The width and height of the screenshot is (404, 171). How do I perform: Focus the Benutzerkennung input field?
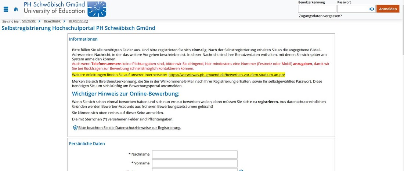click(x=317, y=9)
